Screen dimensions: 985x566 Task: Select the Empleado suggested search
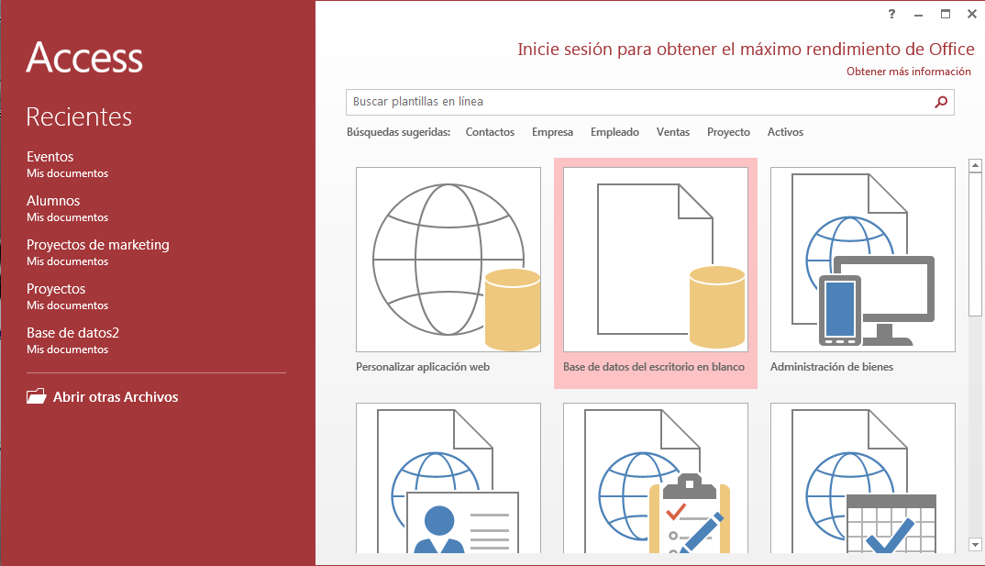pos(614,132)
